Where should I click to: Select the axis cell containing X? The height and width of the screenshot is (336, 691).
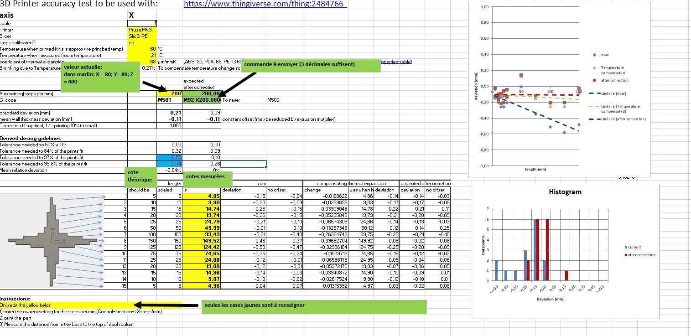pyautogui.click(x=142, y=15)
